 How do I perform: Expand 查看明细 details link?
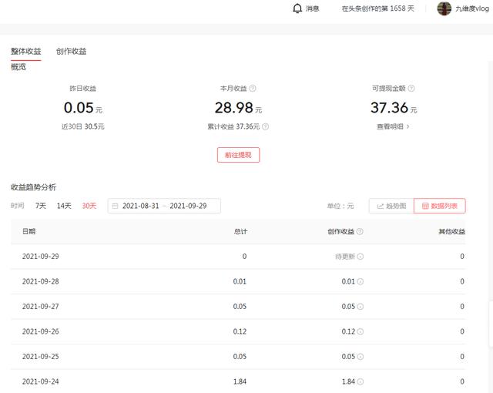[x=393, y=126]
